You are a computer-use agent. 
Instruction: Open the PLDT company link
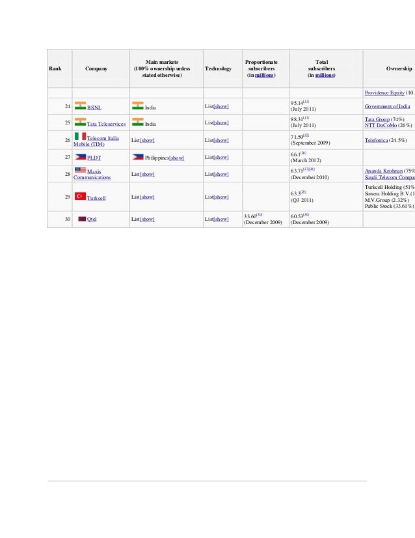click(x=94, y=158)
